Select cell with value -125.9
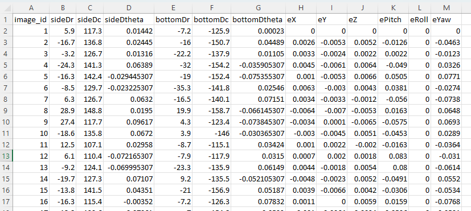 (x=211, y=31)
